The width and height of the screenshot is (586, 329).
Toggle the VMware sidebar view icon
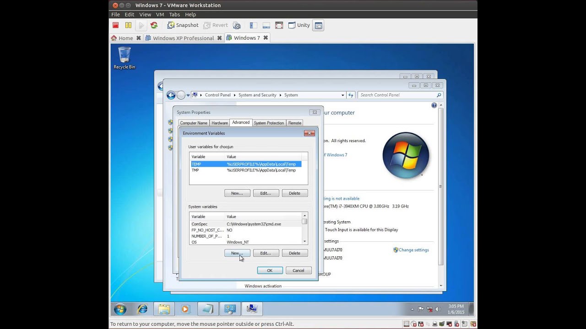pyautogui.click(x=253, y=26)
